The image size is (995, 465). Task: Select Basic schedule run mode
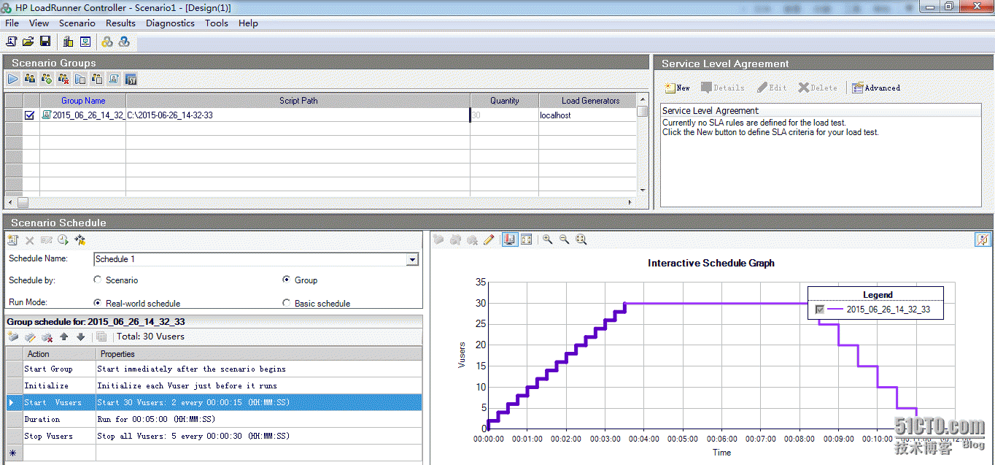[x=287, y=303]
